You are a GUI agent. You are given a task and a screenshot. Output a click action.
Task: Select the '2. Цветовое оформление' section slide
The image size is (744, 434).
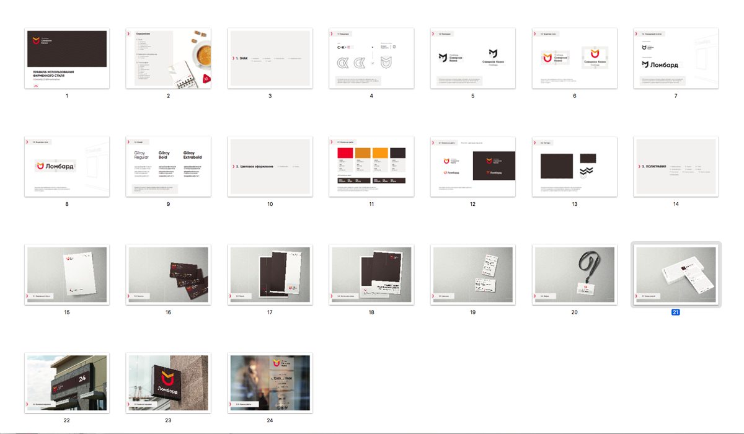tap(270, 167)
